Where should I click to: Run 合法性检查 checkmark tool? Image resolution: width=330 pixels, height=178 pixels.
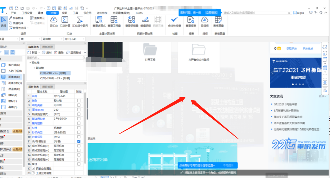pos(174,22)
